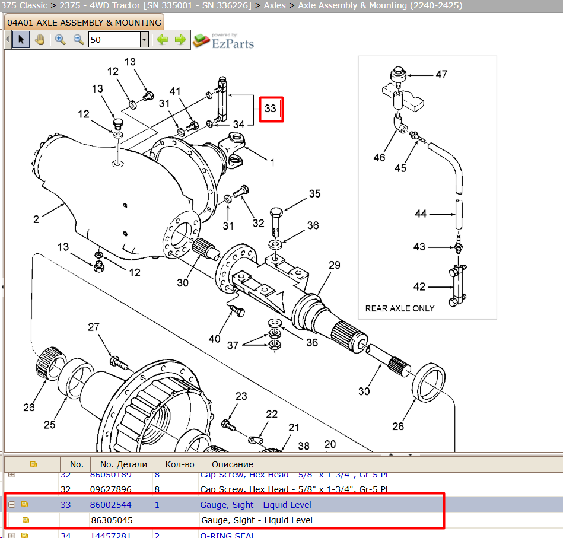Click callout 46 in the rear axle inset
The height and width of the screenshot is (538, 563).
[x=379, y=157]
